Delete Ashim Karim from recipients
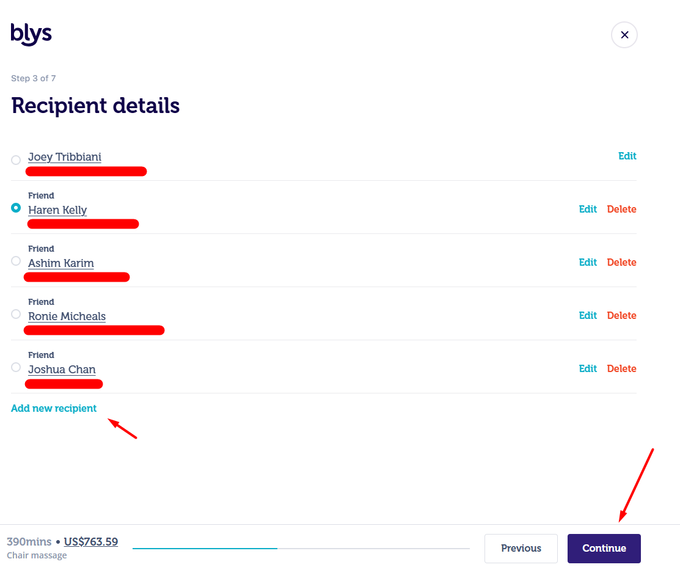The height and width of the screenshot is (570, 680). (x=621, y=263)
